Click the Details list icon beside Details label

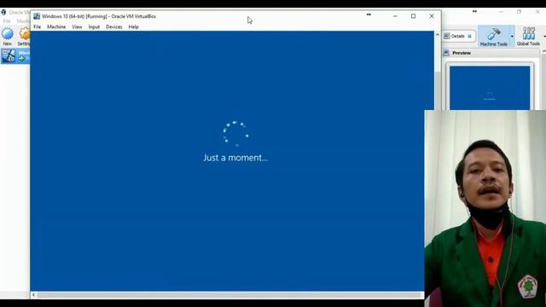447,36
